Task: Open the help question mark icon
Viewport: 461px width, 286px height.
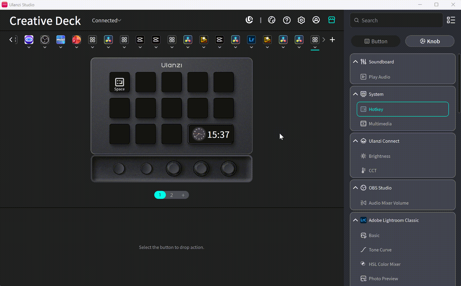Action: (x=287, y=20)
